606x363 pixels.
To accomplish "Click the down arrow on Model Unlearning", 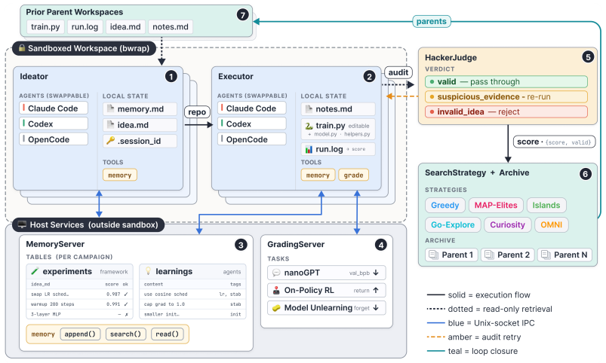I will click(x=376, y=308).
